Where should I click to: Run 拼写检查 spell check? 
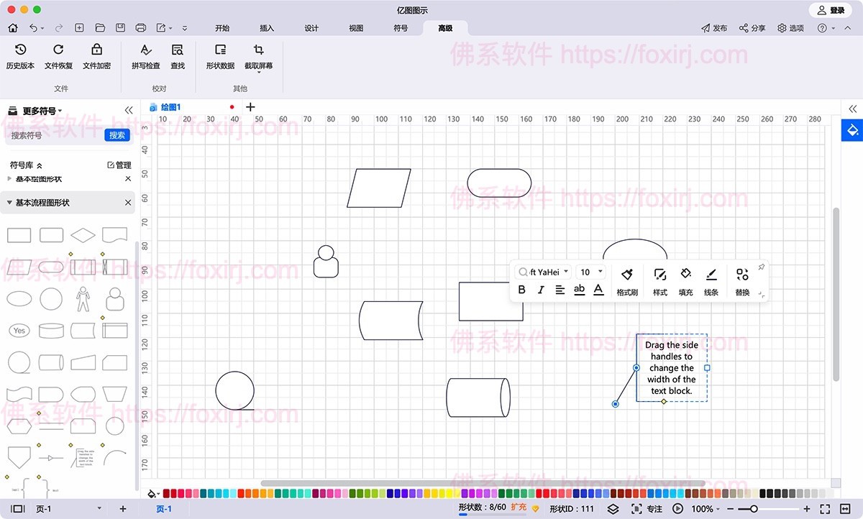pos(145,57)
